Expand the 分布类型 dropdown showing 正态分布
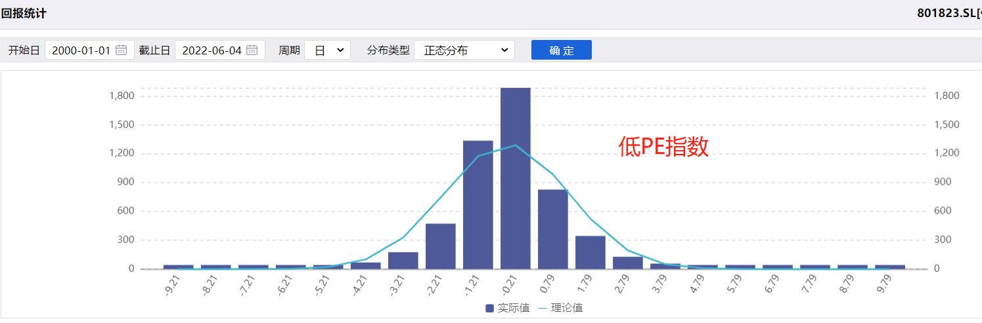The image size is (982, 323). tap(464, 50)
